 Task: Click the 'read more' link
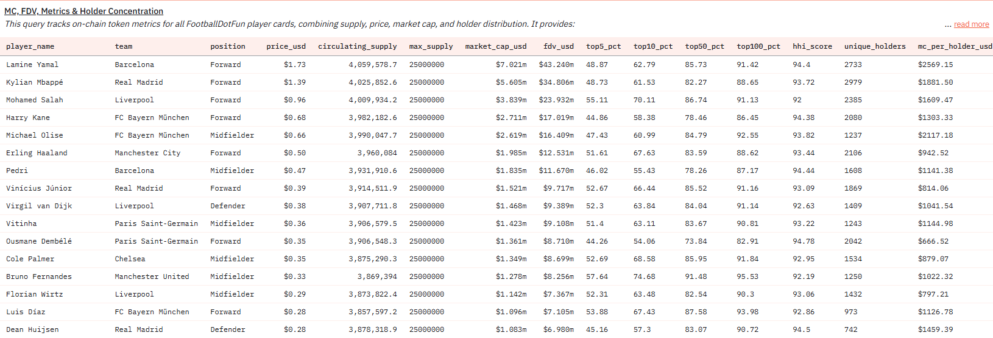tap(971, 24)
